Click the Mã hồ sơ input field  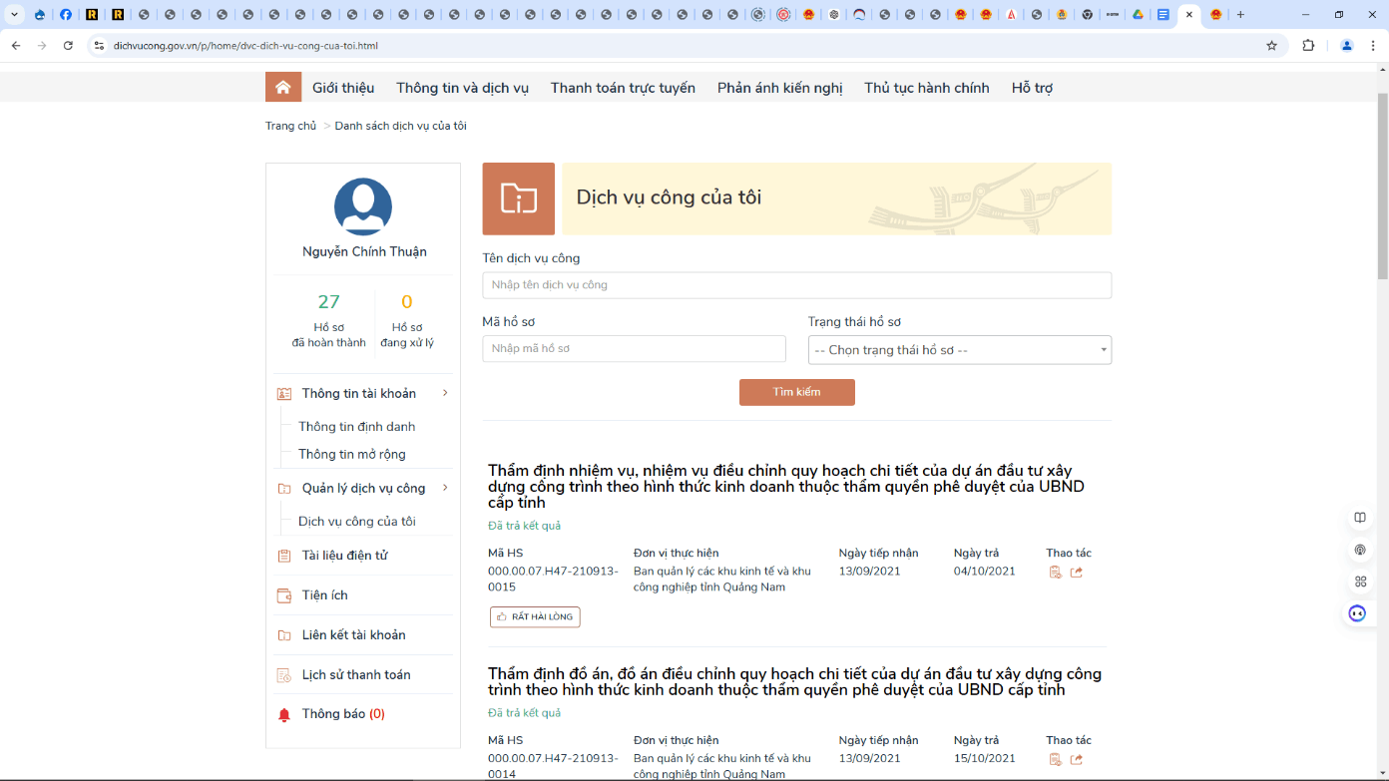pos(634,349)
